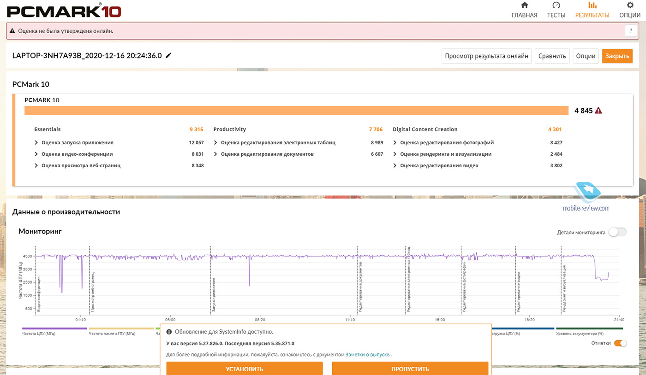This screenshot has width=646, height=375.
Task: Click the Установить update button
Action: tap(245, 369)
